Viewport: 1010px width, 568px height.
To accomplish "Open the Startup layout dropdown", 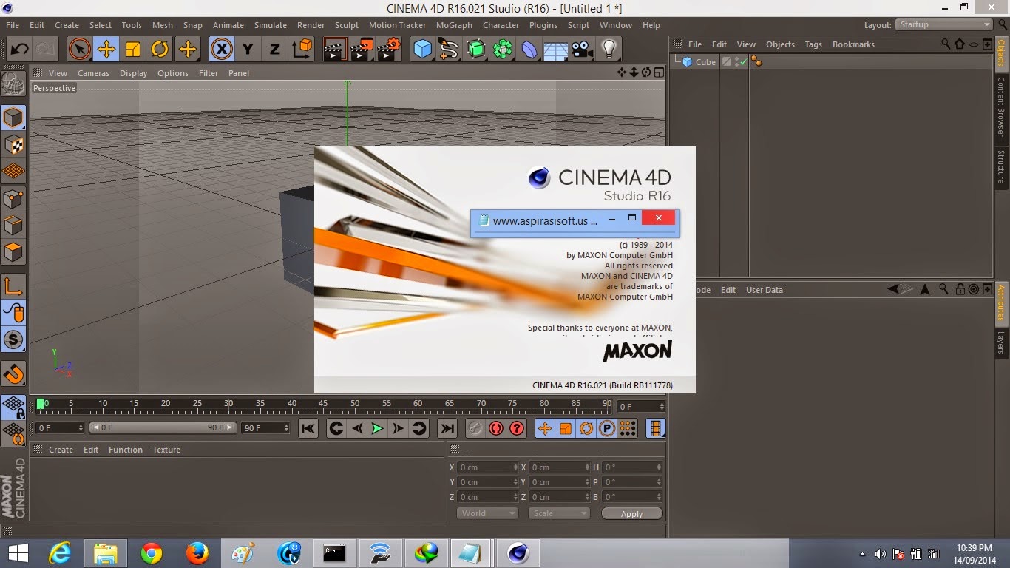I will (943, 24).
